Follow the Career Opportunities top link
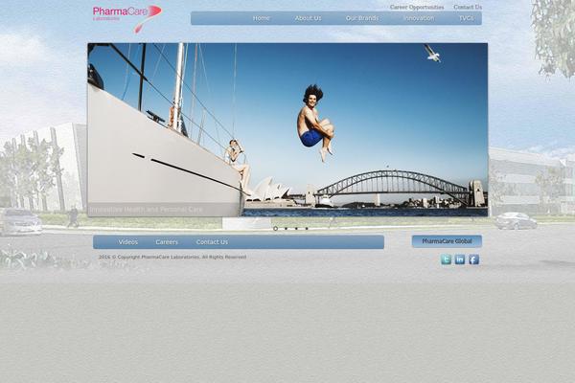 pos(417,7)
